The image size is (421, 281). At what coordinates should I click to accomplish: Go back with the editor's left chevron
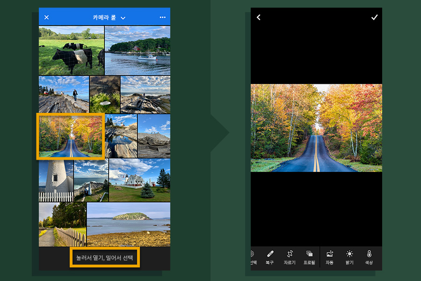pos(258,17)
